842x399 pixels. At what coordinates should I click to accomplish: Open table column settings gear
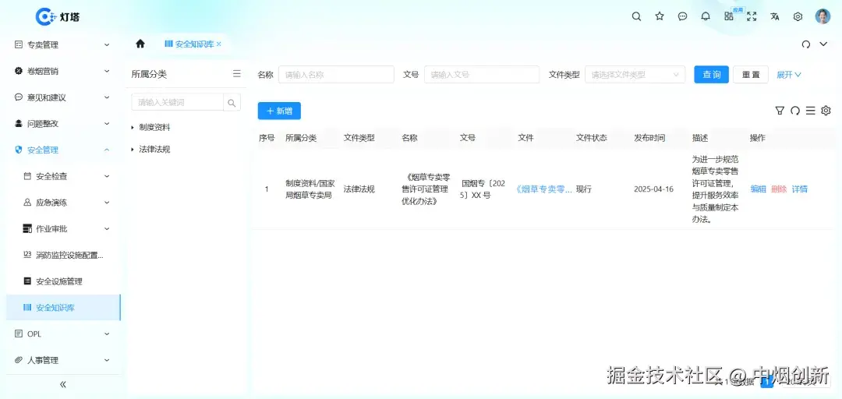[826, 111]
